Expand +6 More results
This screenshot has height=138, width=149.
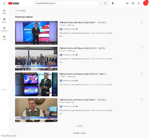[80, 126]
